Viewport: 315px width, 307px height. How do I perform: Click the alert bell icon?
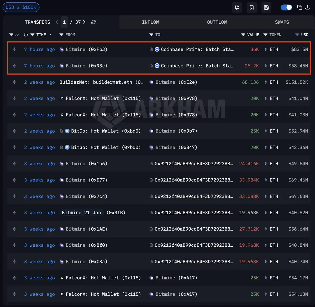[237, 7]
